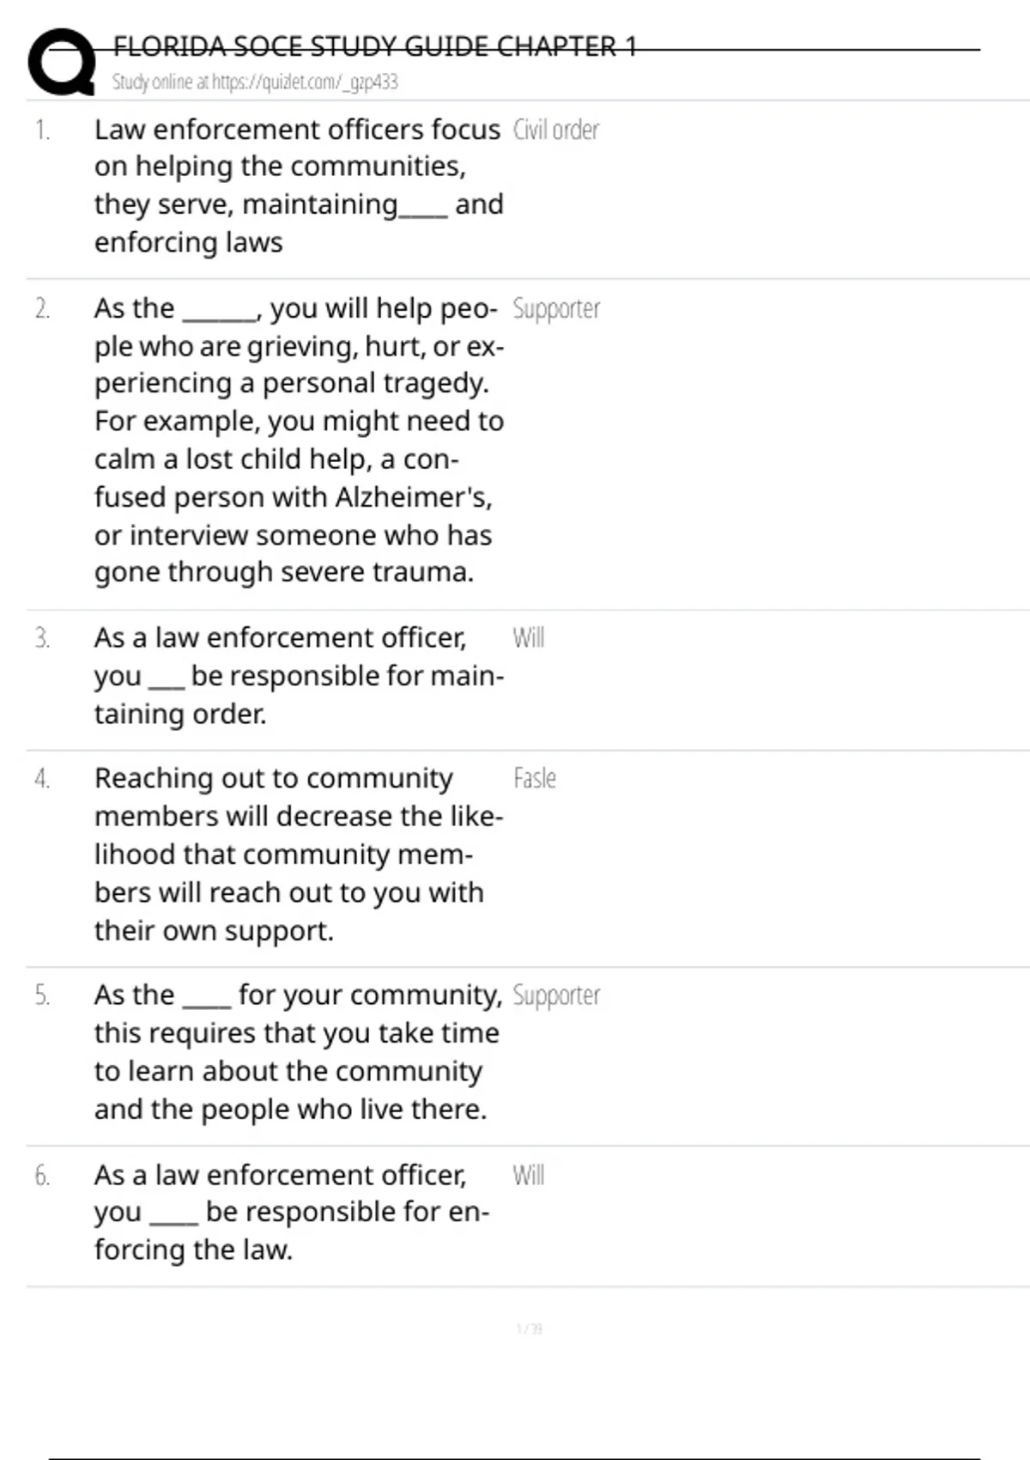Open the quizlet.com study link
This screenshot has height=1460, width=1030.
tap(255, 82)
